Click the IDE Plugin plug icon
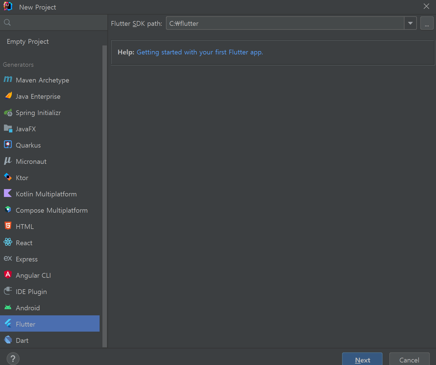 tap(8, 291)
